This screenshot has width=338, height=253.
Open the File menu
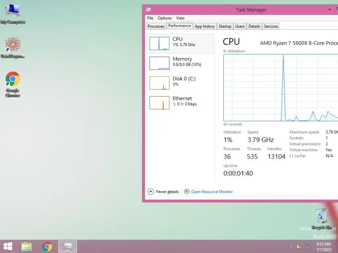tap(150, 18)
